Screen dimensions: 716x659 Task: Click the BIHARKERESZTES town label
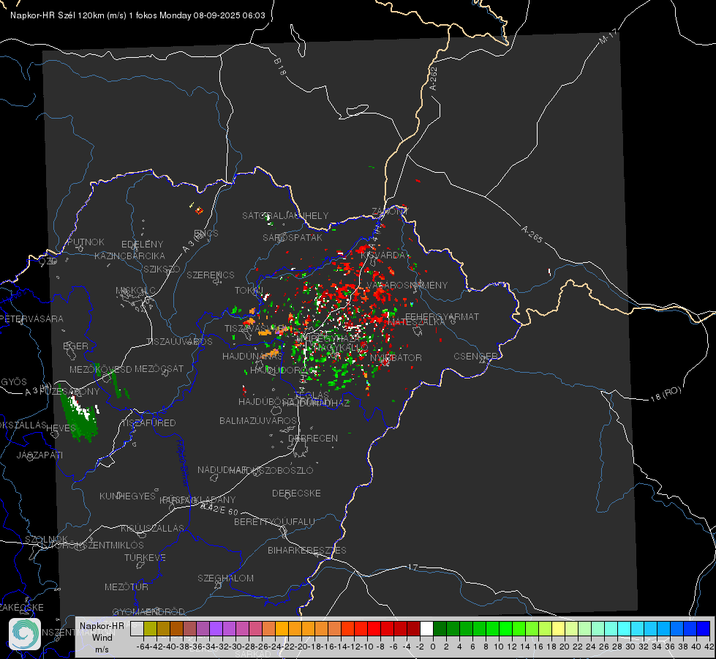coord(307,550)
